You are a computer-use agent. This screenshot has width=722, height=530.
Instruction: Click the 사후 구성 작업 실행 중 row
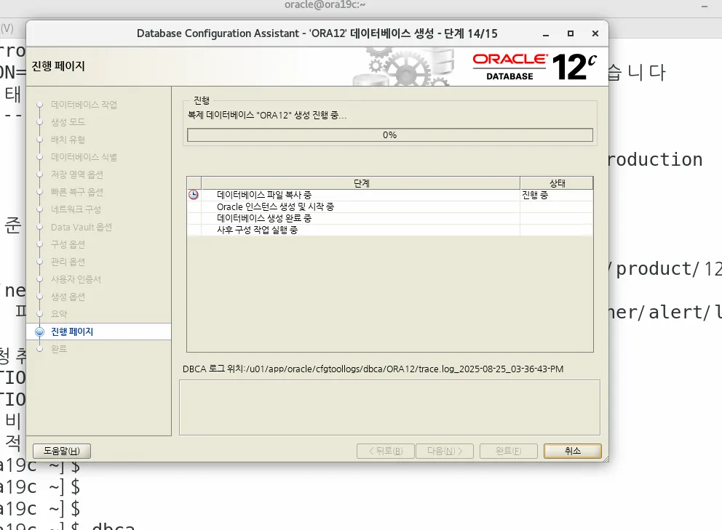pyautogui.click(x=390, y=230)
